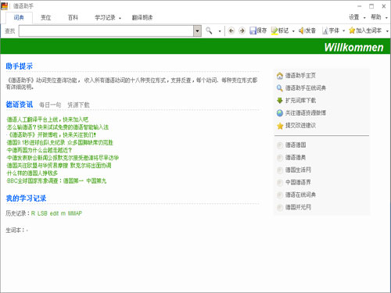Click the German flag app icon

[5, 6]
